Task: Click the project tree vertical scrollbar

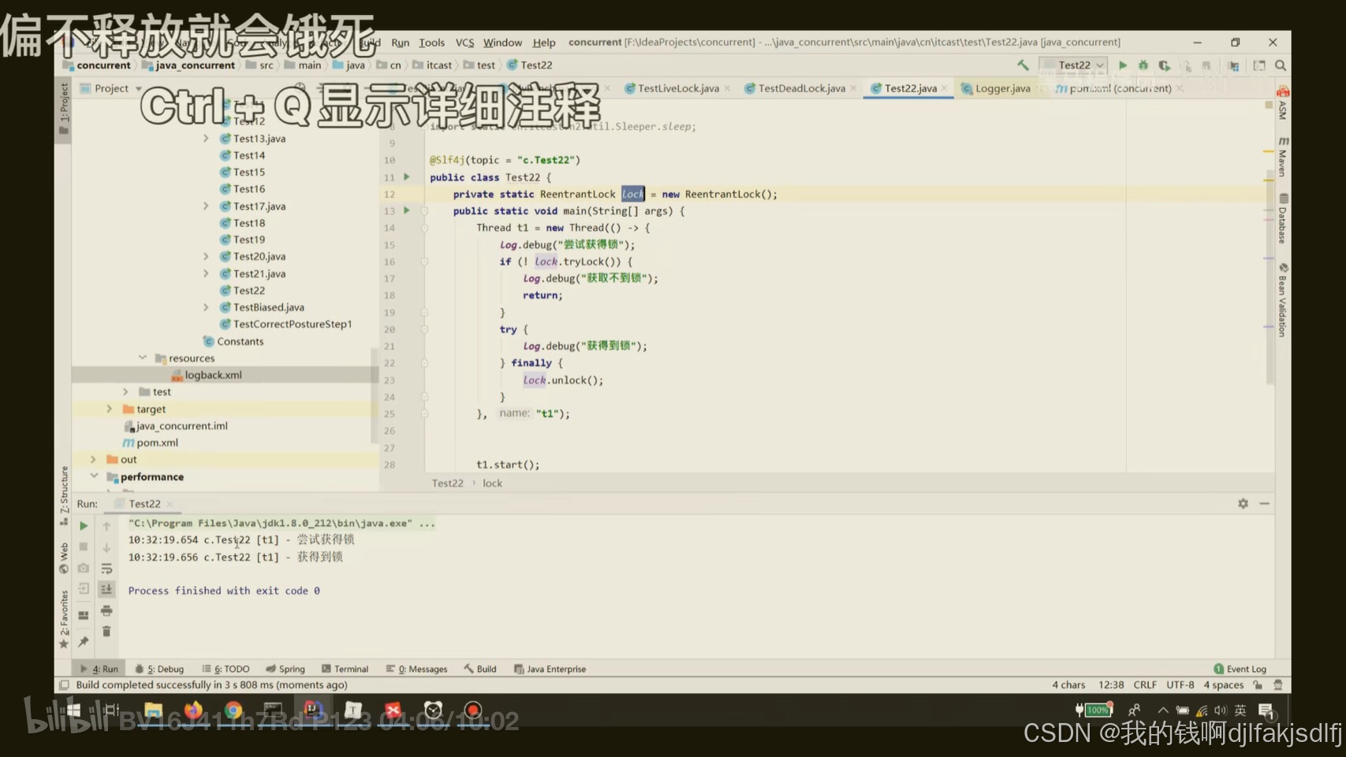Action: [x=374, y=394]
